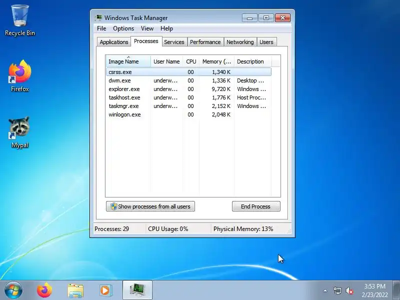Click the End Process button

coord(256,206)
